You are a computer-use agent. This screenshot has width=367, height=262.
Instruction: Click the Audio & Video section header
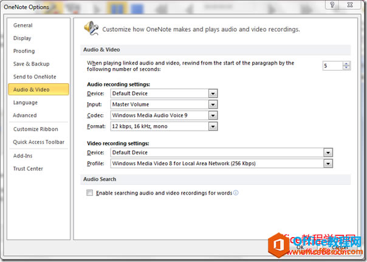pos(216,50)
